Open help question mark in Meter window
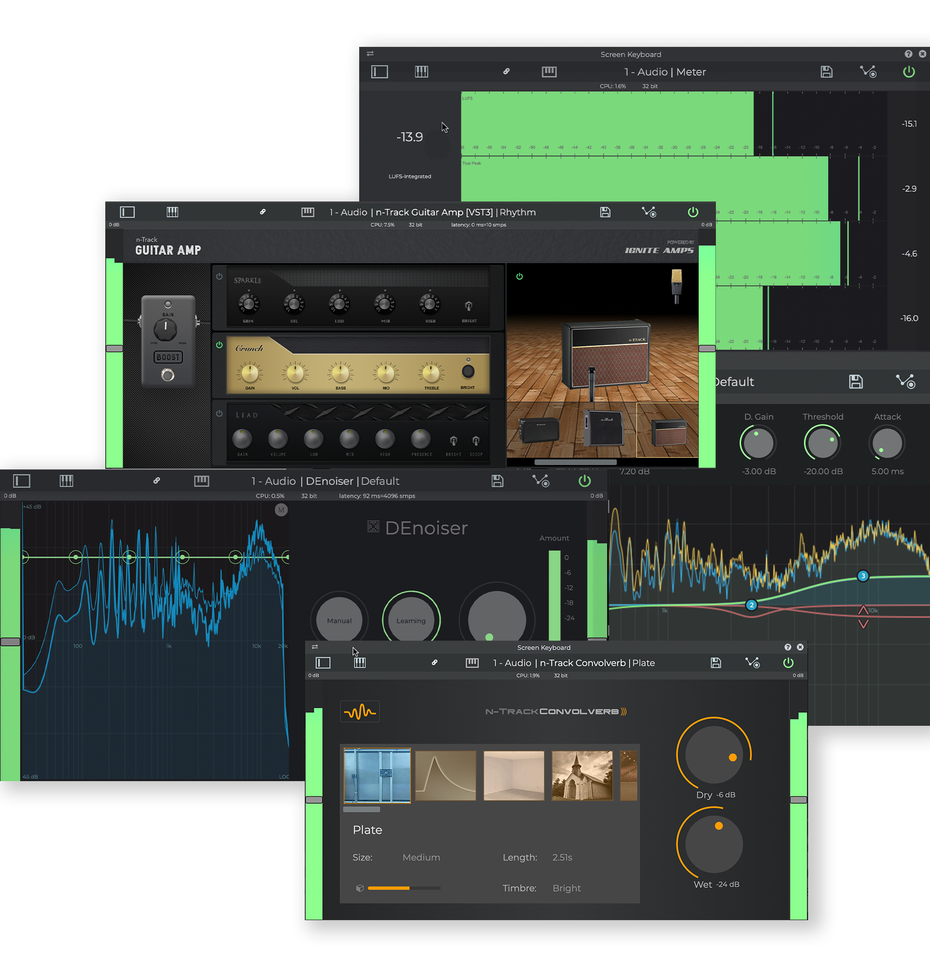Screen dimensions: 930x967 click(908, 54)
